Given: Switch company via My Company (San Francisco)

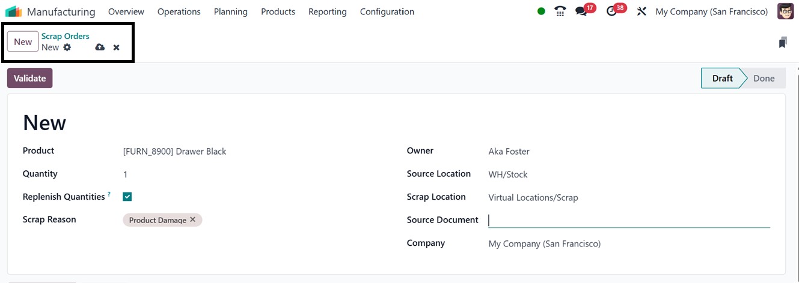Looking at the screenshot, I should [711, 11].
